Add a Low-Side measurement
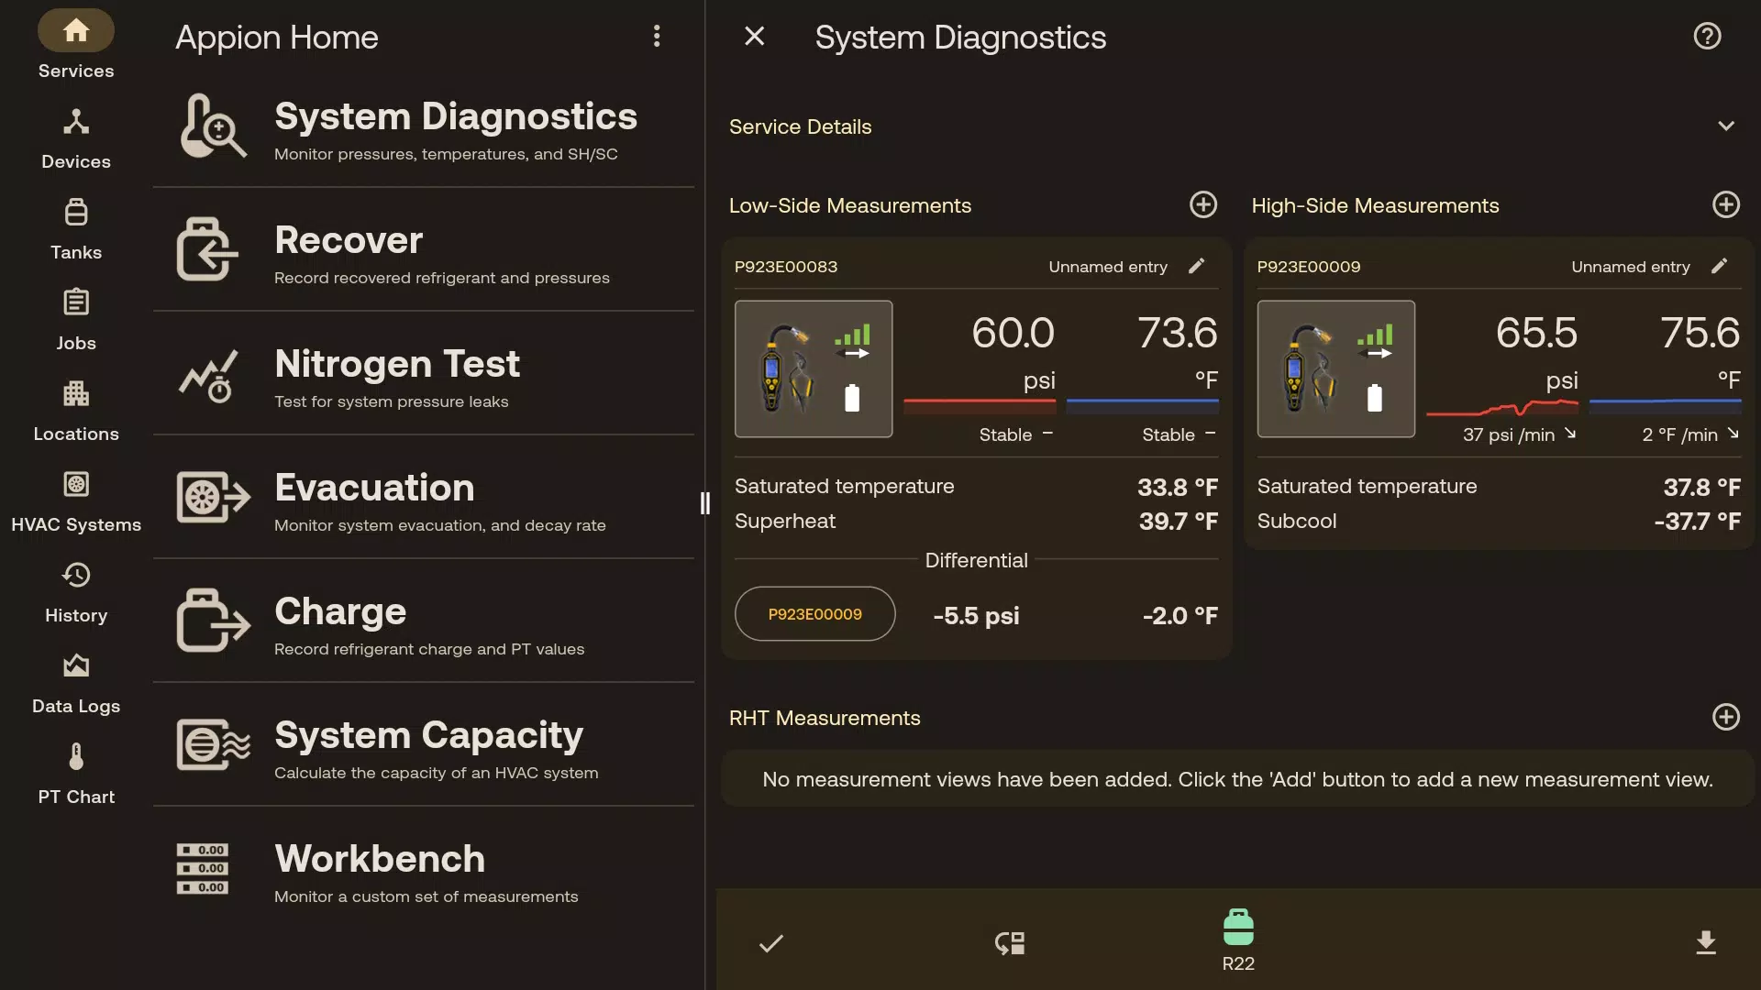Viewport: 1761px width, 990px height. [x=1203, y=204]
